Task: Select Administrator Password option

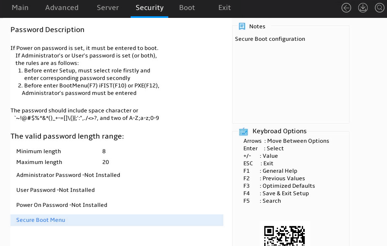Action: click(x=68, y=175)
